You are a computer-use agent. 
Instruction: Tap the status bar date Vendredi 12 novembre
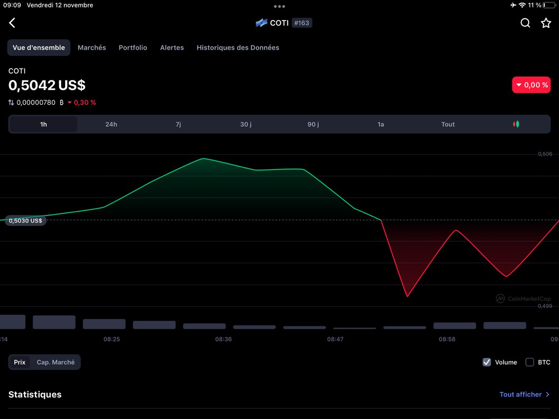60,5
